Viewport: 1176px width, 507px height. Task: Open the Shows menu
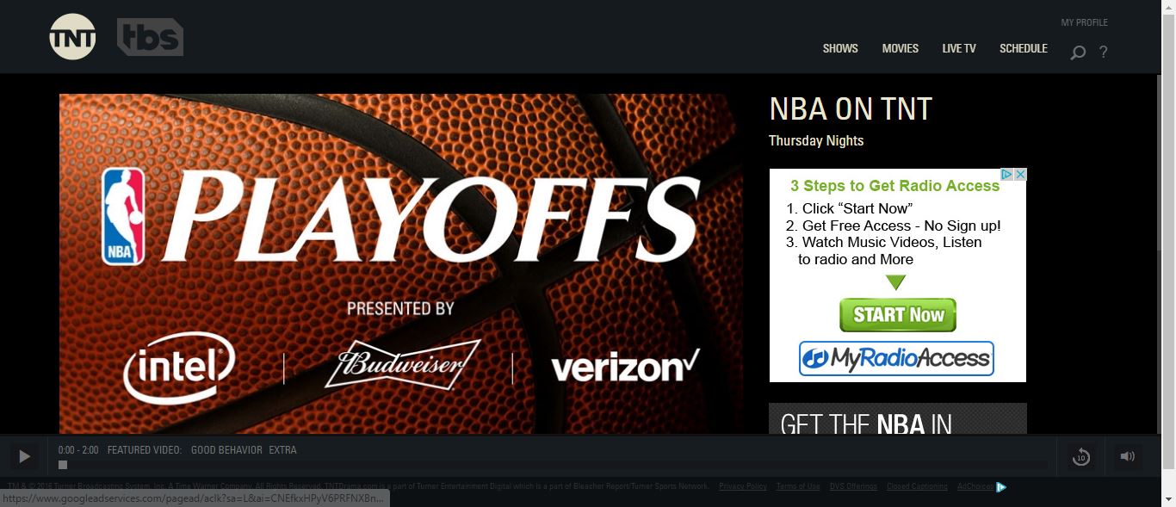(x=840, y=48)
